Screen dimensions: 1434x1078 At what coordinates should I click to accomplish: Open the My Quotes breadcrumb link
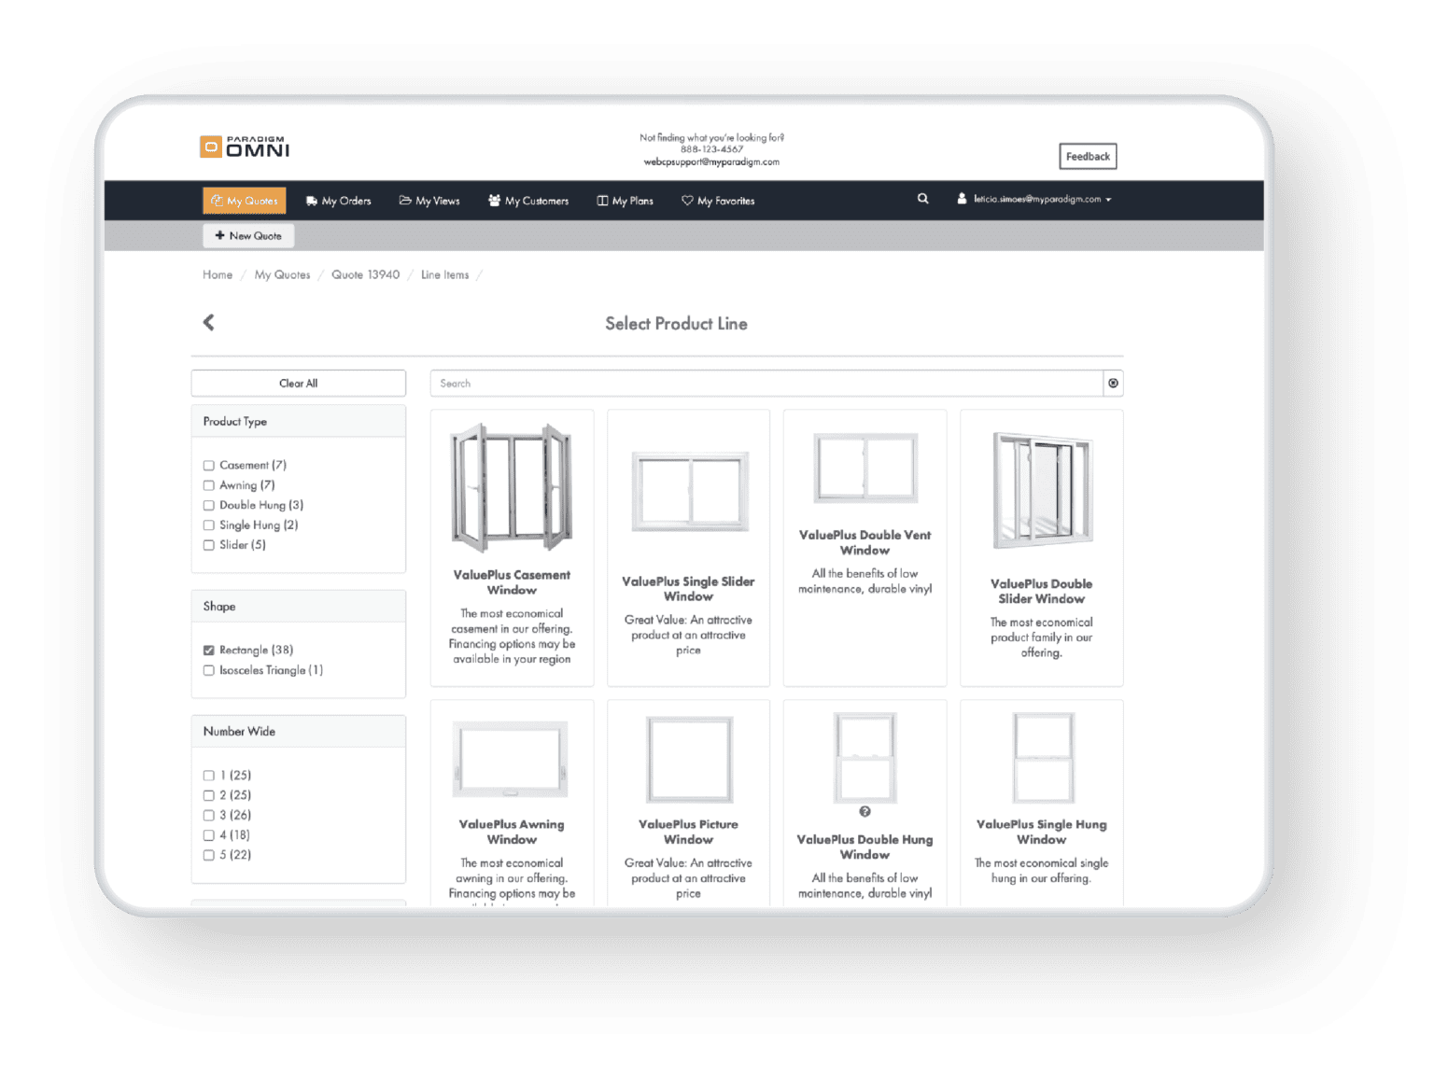click(282, 274)
